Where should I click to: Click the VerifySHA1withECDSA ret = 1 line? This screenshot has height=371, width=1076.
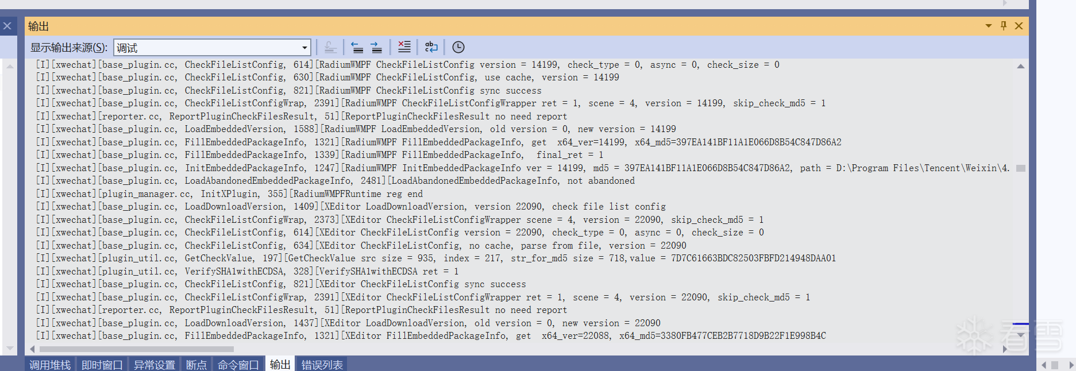tap(247, 272)
